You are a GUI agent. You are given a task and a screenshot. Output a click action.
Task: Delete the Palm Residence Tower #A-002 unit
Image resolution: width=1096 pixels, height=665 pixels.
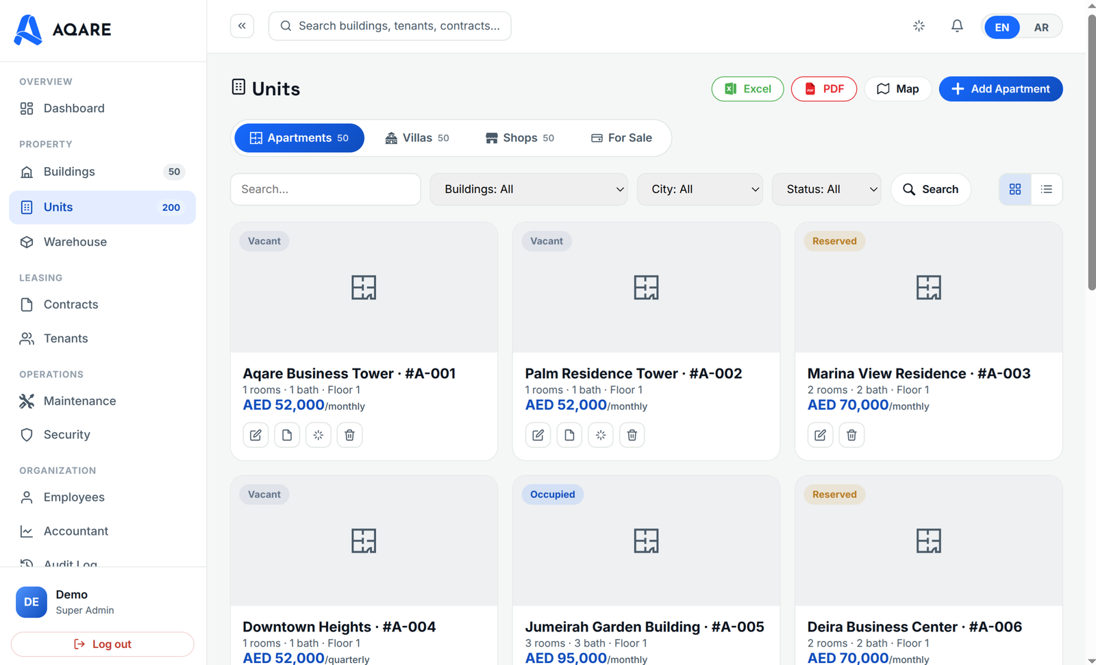[632, 435]
